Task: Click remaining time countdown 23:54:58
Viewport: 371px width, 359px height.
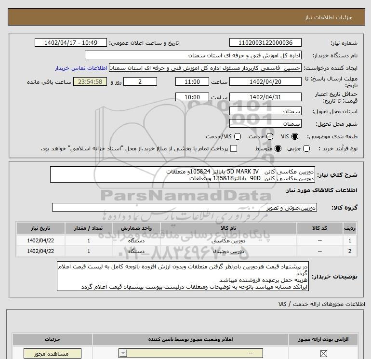Action: pos(90,81)
